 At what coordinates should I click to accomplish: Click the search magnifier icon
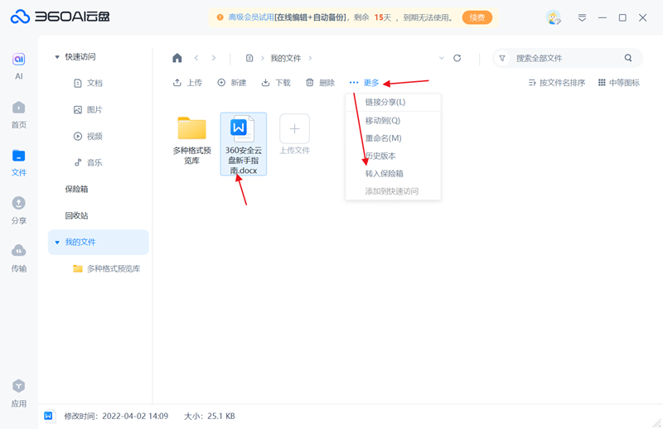[628, 58]
